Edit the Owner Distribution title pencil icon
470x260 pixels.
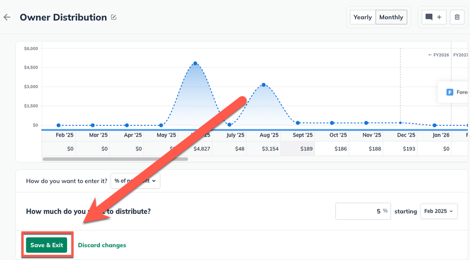[114, 17]
